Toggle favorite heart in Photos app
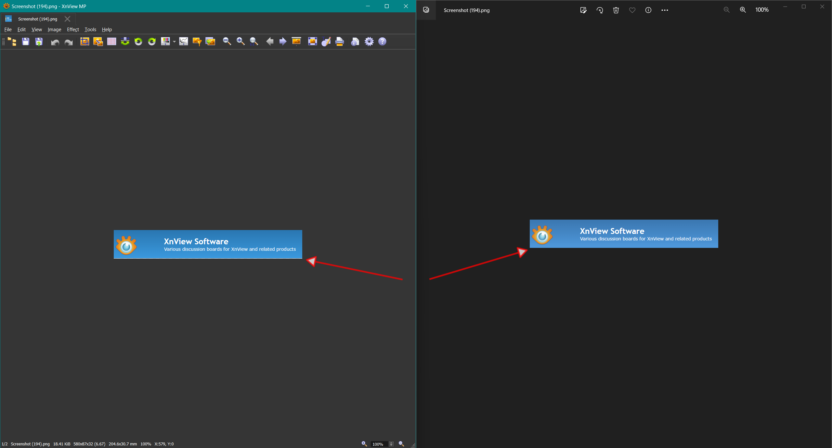This screenshot has height=448, width=832. (632, 10)
